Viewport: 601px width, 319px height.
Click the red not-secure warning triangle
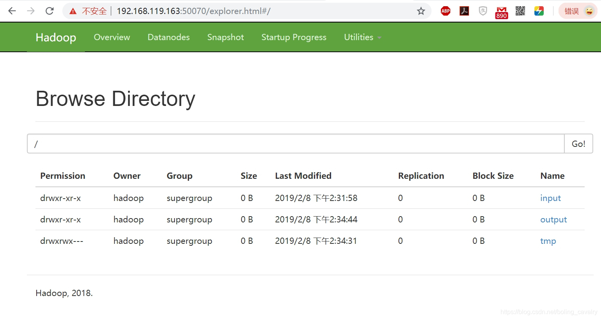73,11
